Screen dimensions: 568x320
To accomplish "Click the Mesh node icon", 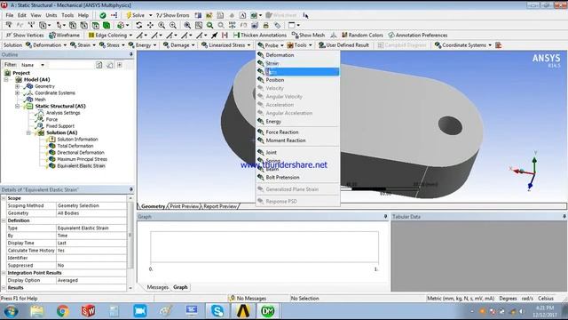I will 29,100.
